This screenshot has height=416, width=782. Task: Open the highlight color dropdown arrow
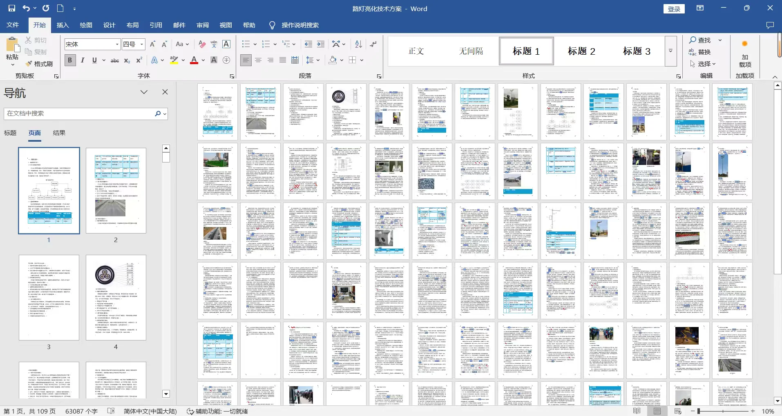(x=183, y=60)
